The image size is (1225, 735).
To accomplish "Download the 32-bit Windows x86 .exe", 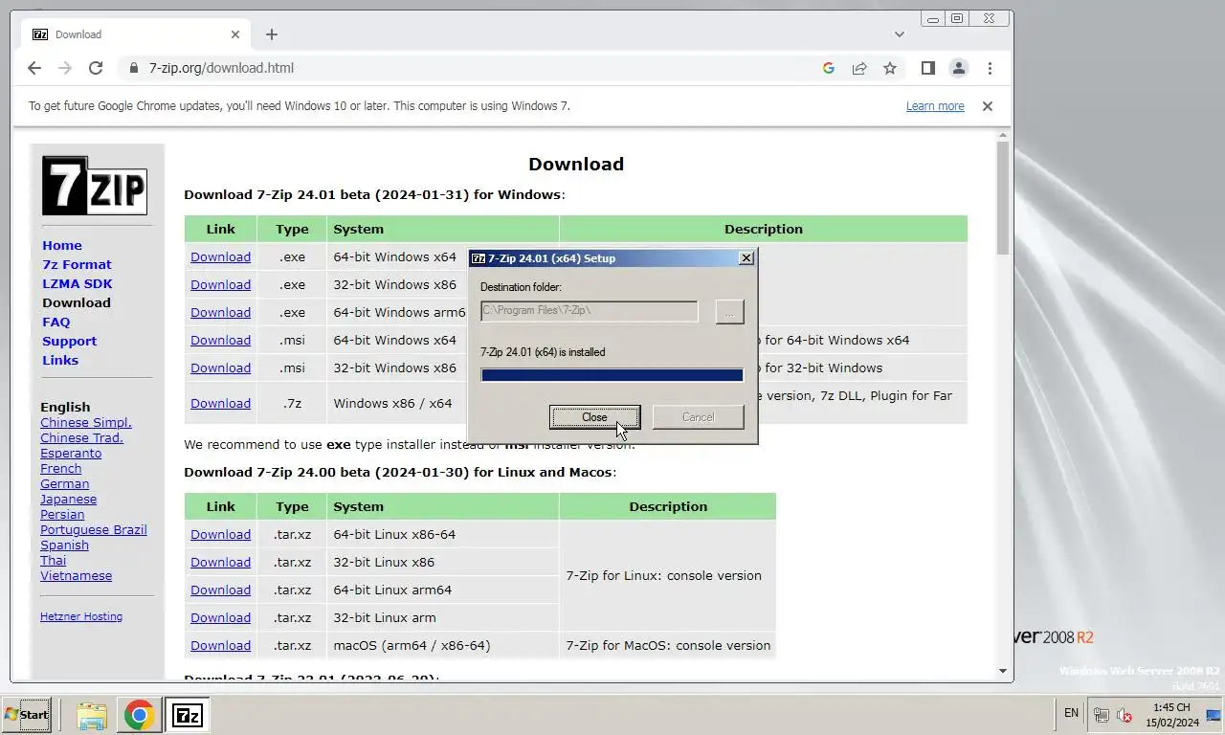I will (220, 285).
